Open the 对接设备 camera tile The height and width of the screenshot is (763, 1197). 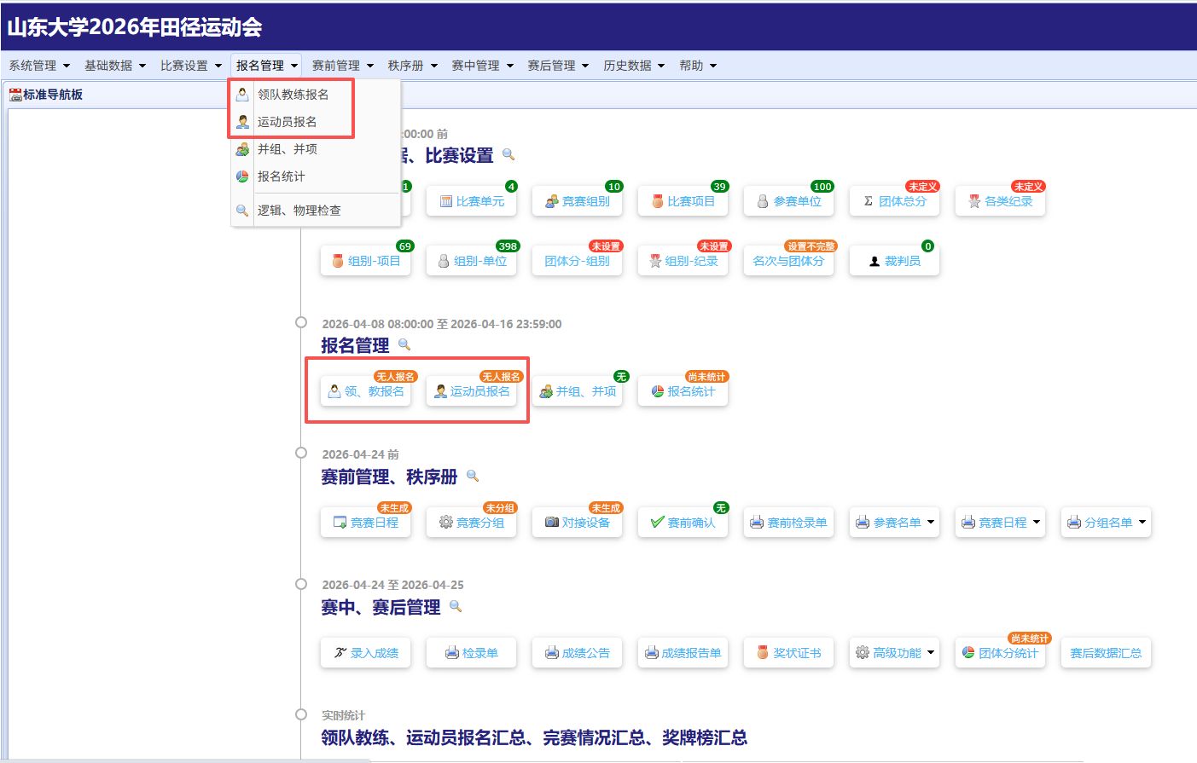pos(577,523)
